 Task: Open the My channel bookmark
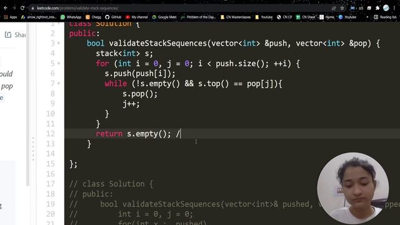137,17
